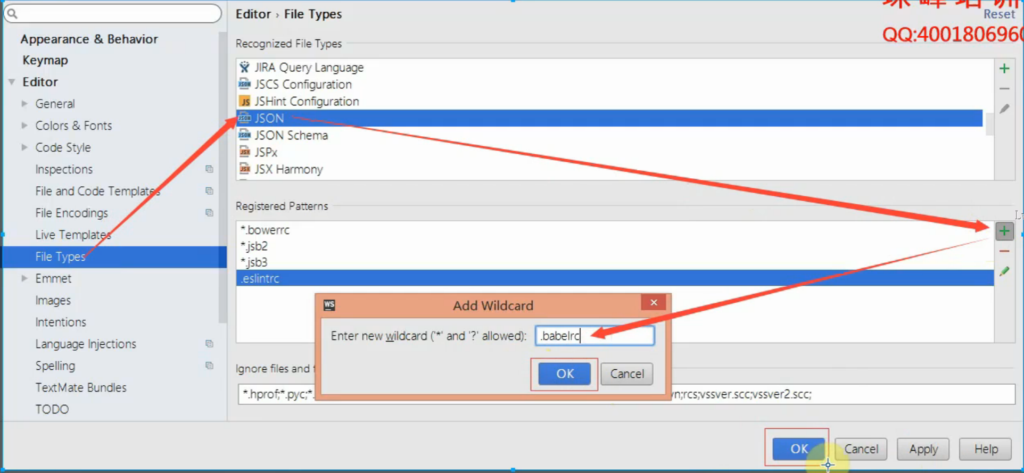Click the JSON Schema file icon

pyautogui.click(x=244, y=135)
